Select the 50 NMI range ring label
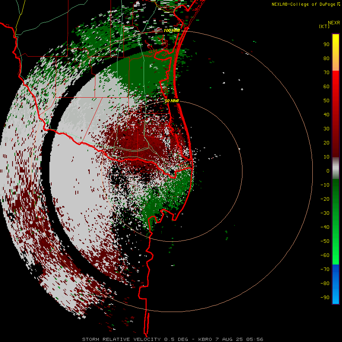The height and width of the screenshot is (342, 342). coord(172,101)
